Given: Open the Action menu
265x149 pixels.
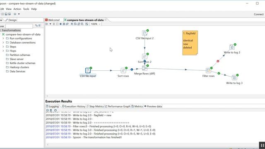Looking at the screenshot, I should point(17,9).
